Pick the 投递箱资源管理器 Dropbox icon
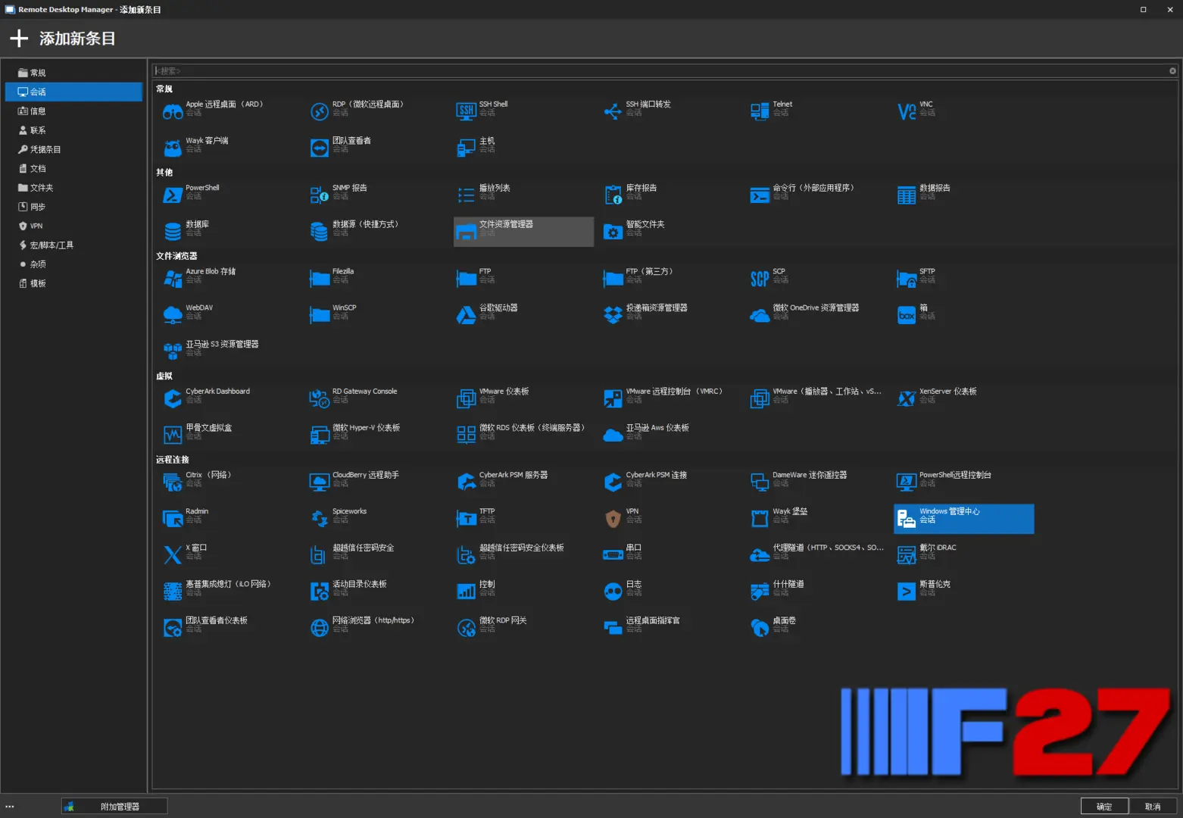1183x818 pixels. coord(613,315)
